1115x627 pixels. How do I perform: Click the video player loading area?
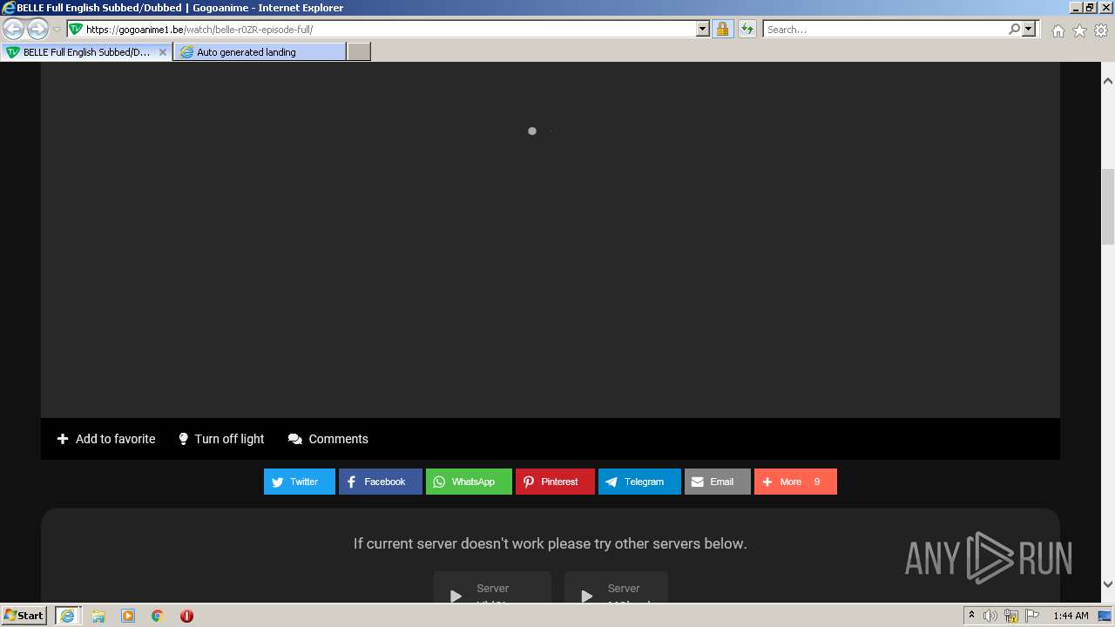coord(551,239)
